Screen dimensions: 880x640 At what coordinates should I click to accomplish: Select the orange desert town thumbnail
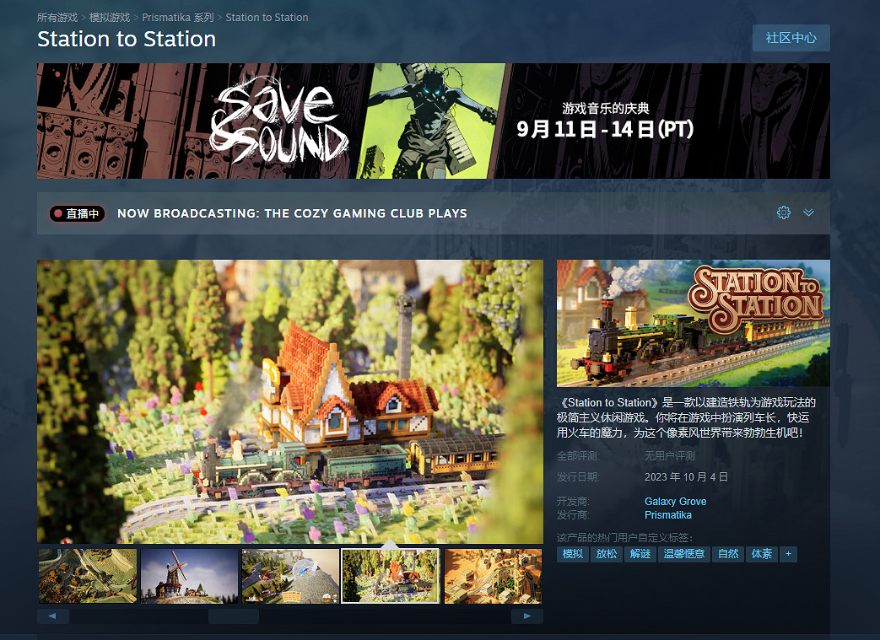coord(493,576)
